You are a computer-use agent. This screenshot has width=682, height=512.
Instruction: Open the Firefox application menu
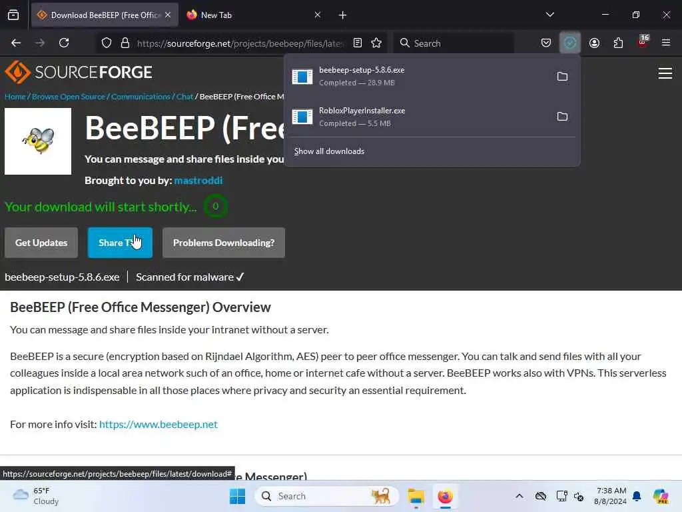pos(666,43)
